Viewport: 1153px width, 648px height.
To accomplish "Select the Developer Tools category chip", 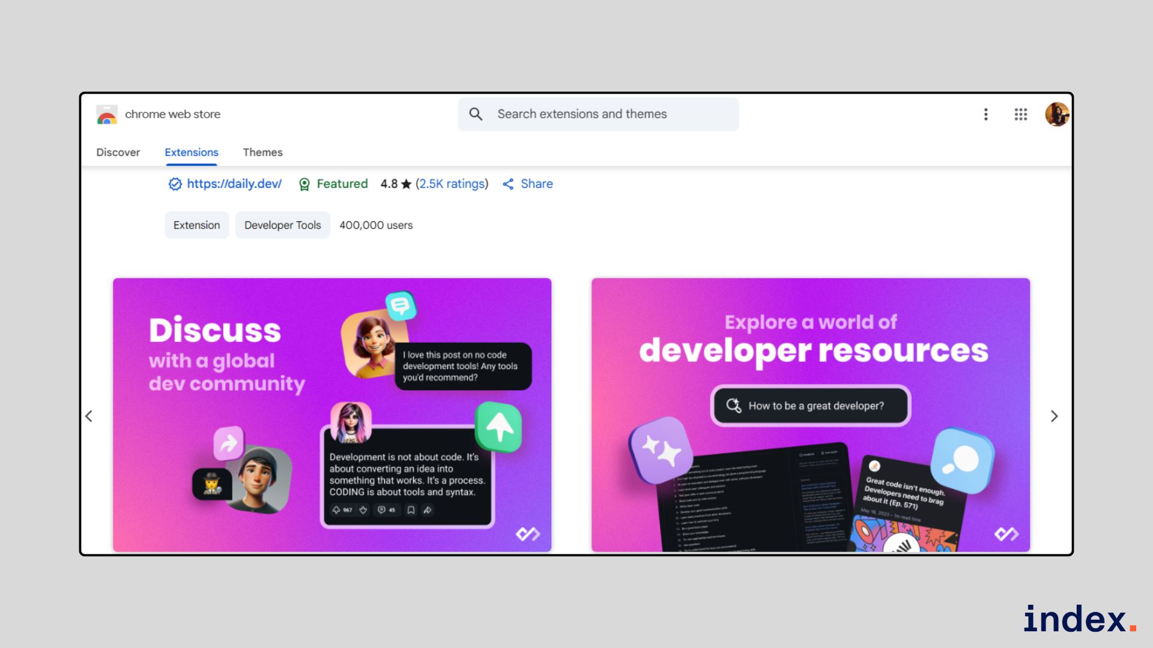I will [x=282, y=225].
